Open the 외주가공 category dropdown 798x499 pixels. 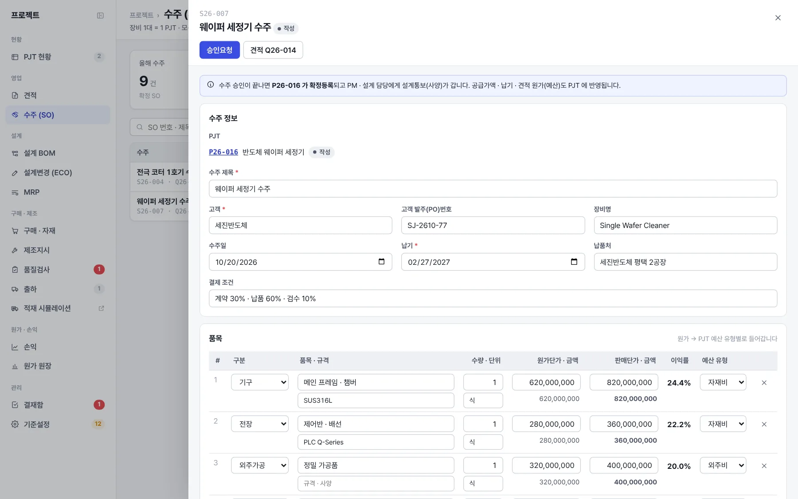[x=260, y=465]
